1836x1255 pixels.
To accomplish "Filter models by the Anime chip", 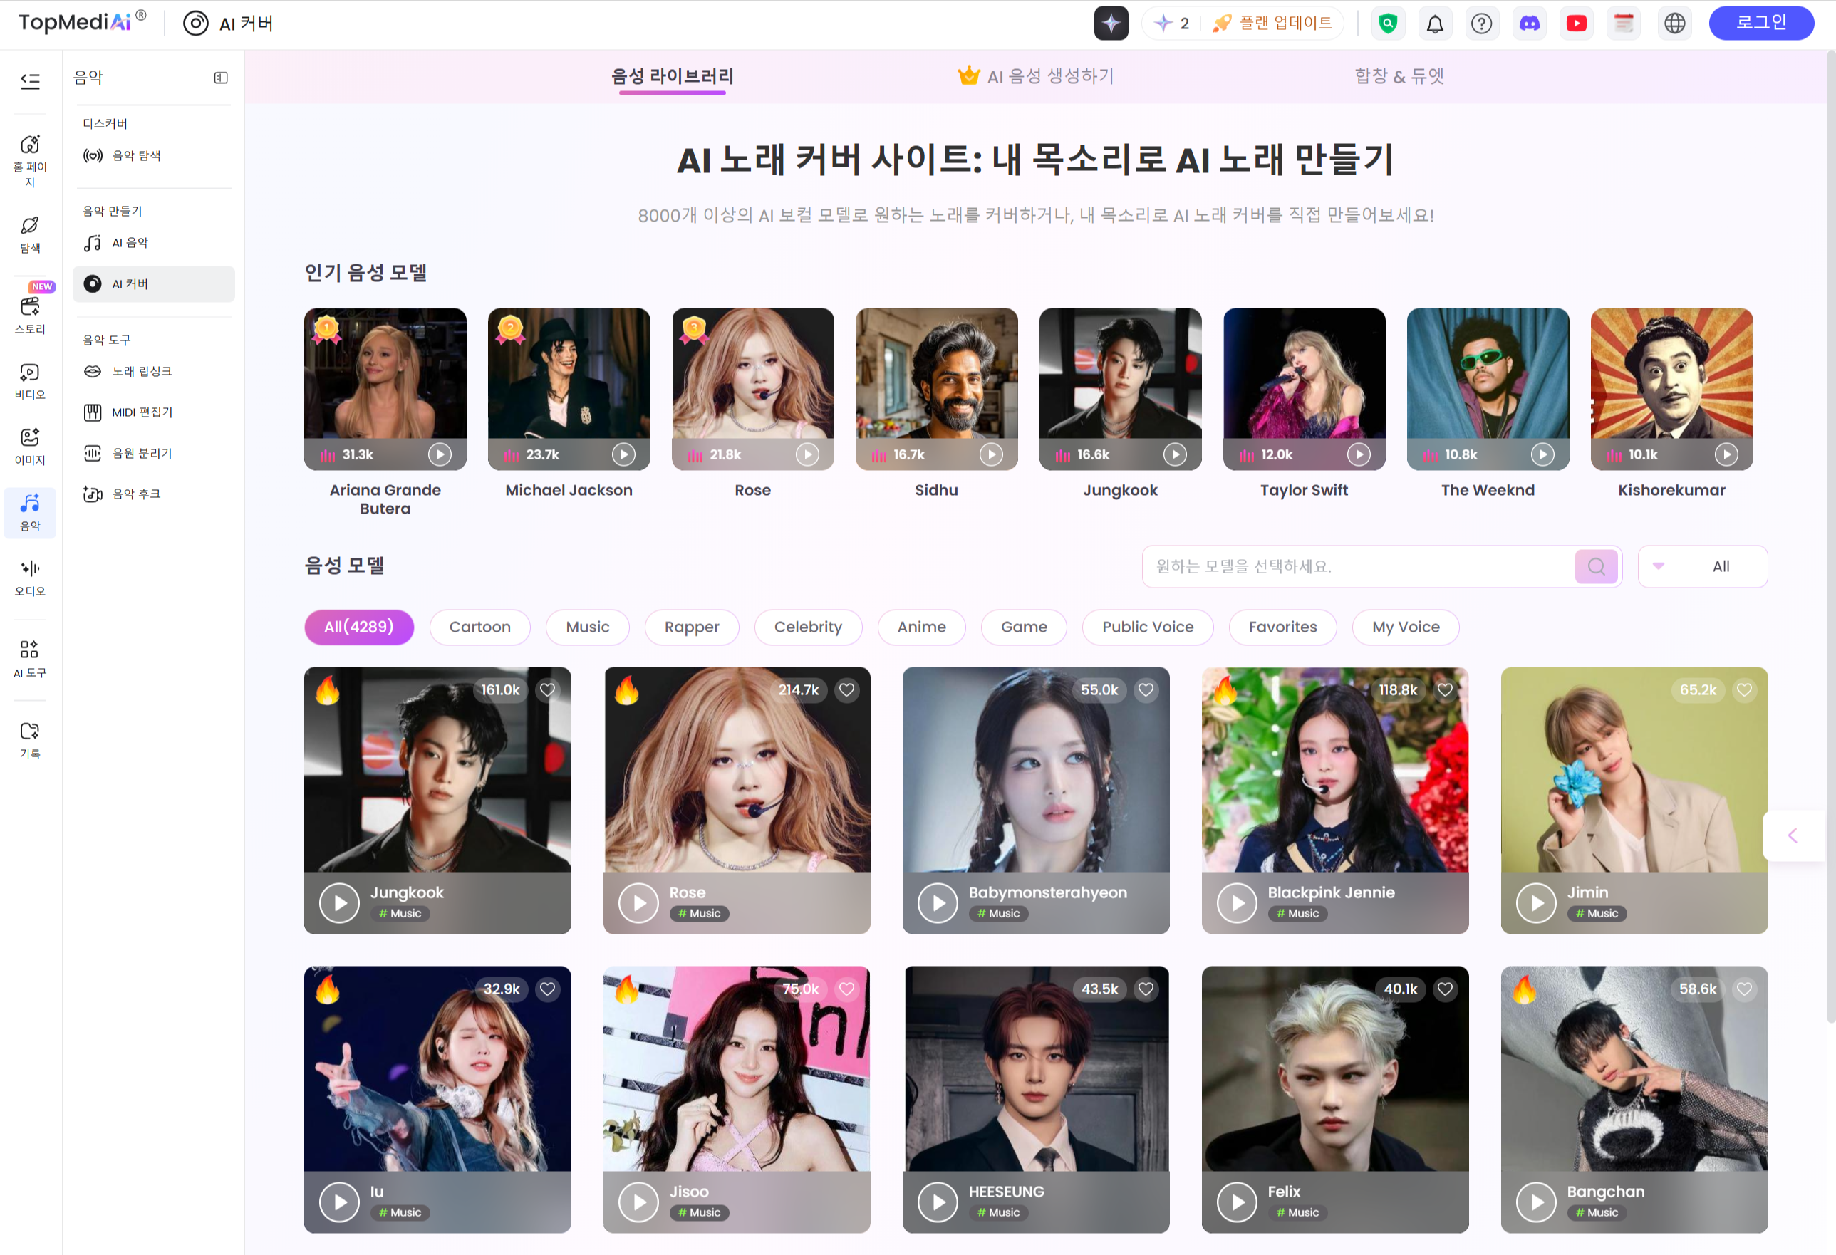I will click(921, 627).
